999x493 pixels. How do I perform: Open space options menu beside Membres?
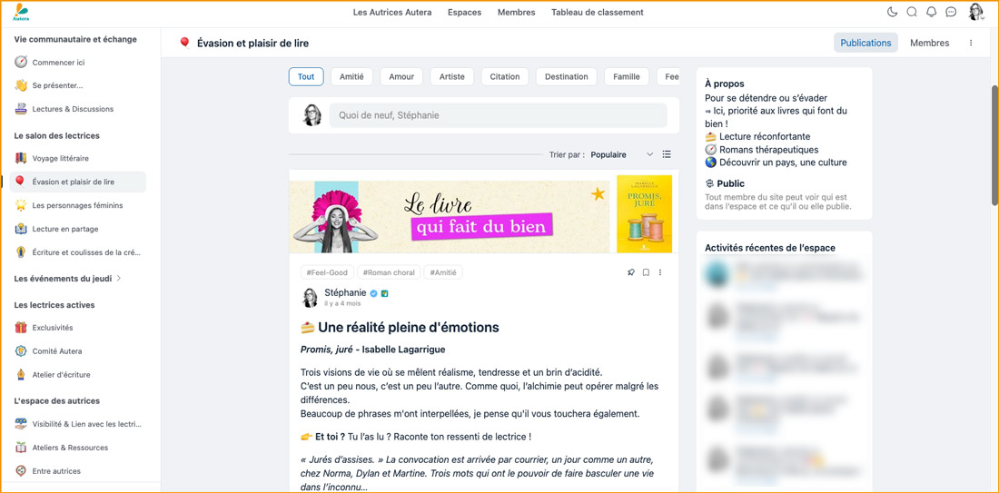coord(971,43)
